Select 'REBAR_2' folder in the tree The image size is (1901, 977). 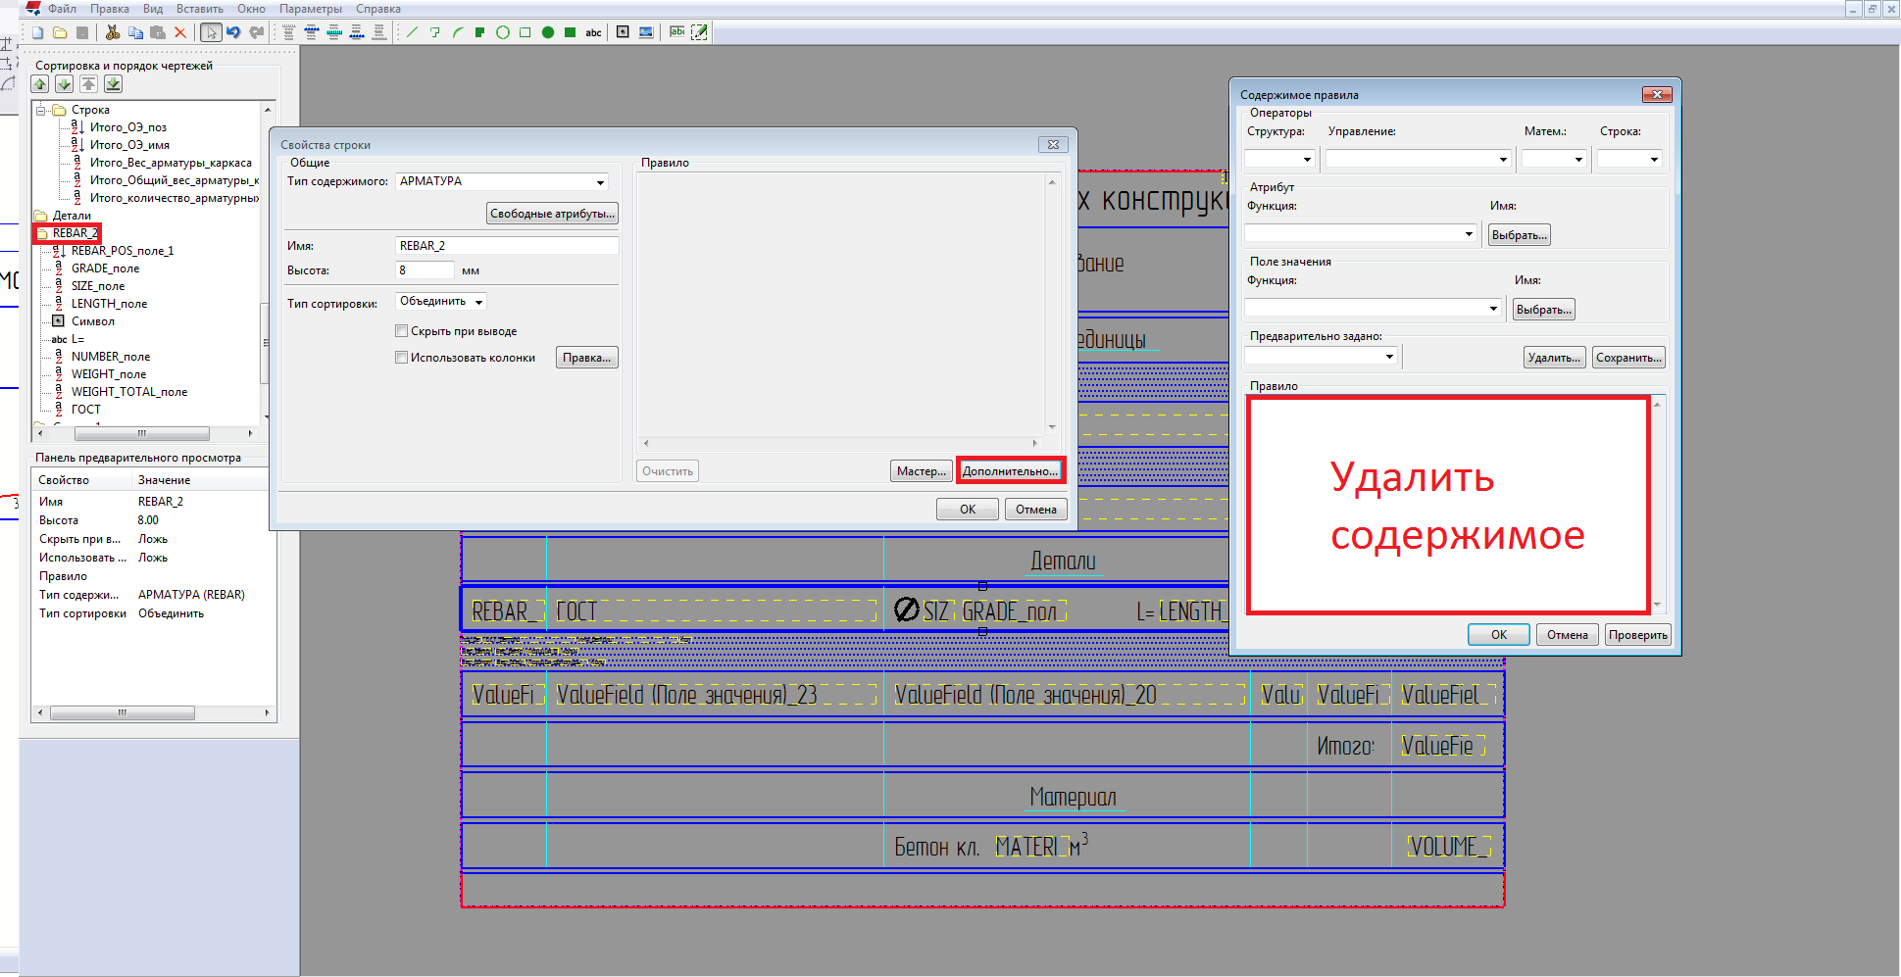(x=75, y=233)
